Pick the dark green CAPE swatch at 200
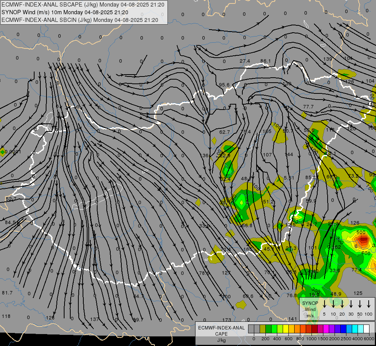376x346 pixels. [268, 329]
